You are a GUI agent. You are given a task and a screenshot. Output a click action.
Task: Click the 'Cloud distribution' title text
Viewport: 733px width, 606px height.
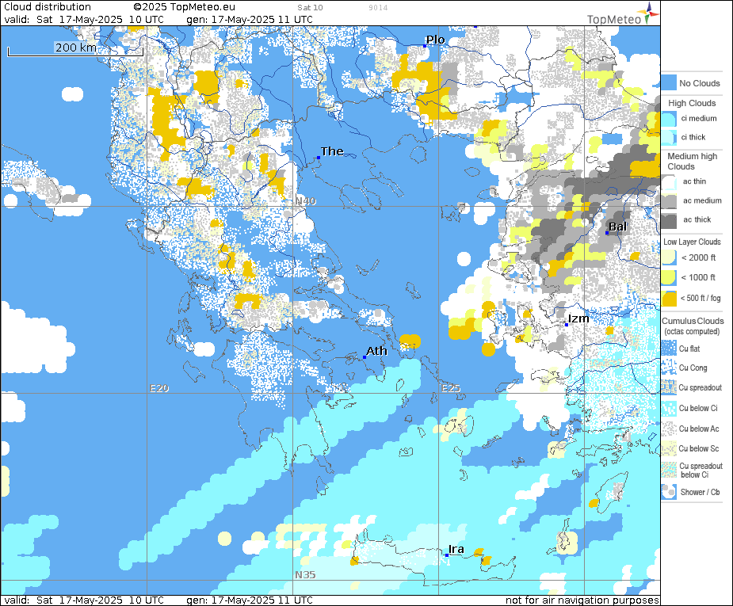[48, 6]
